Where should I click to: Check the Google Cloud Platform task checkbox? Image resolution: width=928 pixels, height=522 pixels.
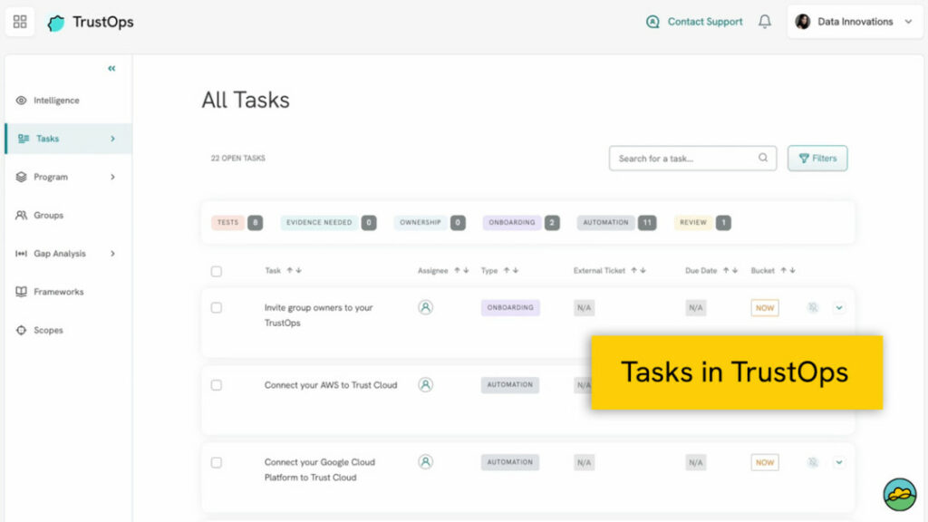pyautogui.click(x=217, y=462)
